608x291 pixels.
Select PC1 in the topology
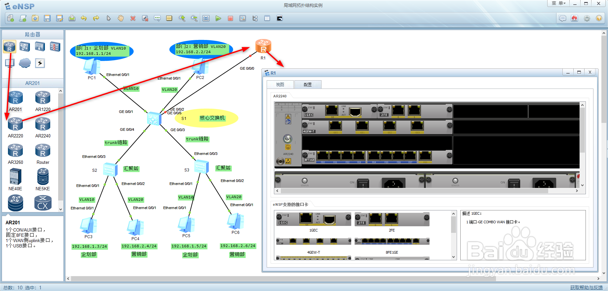click(92, 67)
